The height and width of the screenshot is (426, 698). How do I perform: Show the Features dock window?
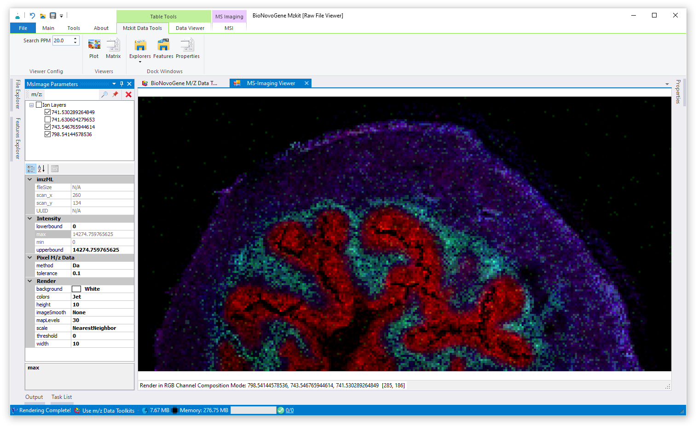pos(163,48)
